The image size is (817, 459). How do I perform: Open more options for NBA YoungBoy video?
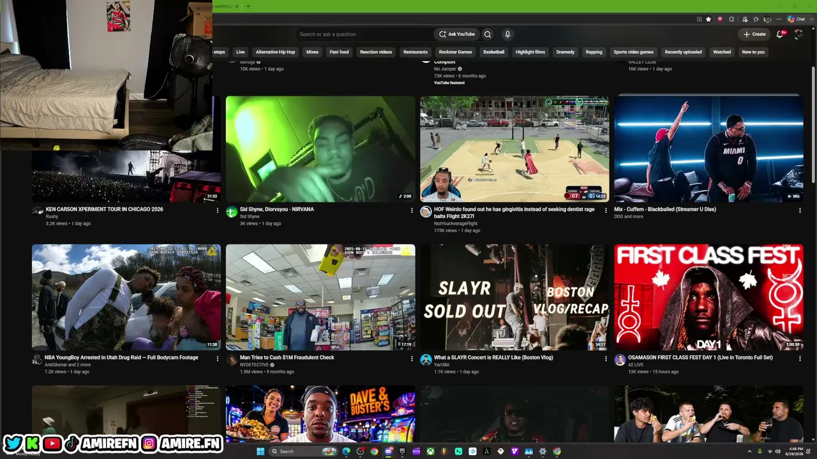click(218, 359)
